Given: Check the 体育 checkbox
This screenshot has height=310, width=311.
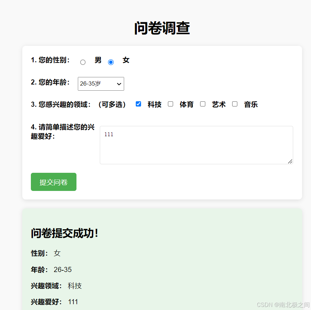Looking at the screenshot, I should 170,104.
